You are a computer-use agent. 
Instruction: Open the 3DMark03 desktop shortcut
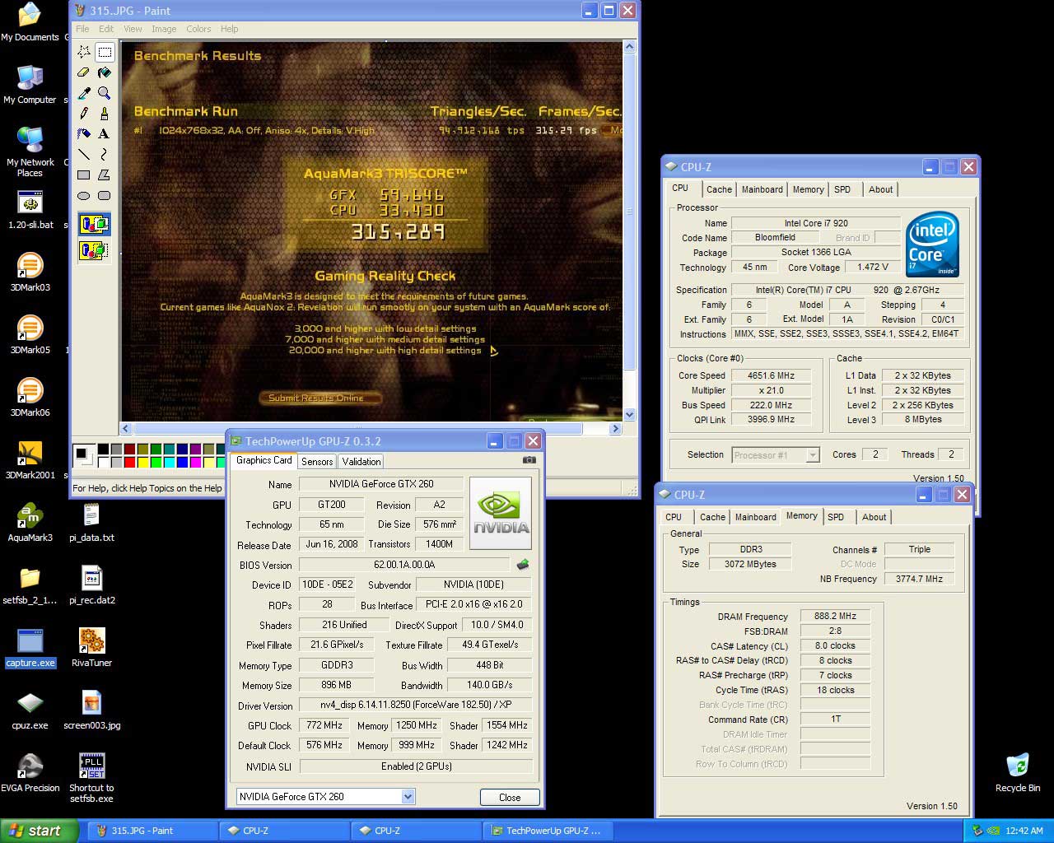tap(30, 273)
